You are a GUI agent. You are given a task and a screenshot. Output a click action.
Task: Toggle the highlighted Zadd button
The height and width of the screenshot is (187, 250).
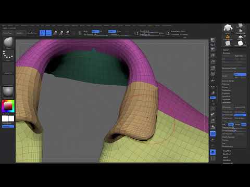tap(112, 31)
